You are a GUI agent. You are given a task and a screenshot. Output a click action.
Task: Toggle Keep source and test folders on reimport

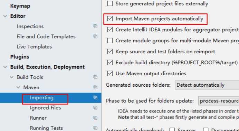click(110, 52)
